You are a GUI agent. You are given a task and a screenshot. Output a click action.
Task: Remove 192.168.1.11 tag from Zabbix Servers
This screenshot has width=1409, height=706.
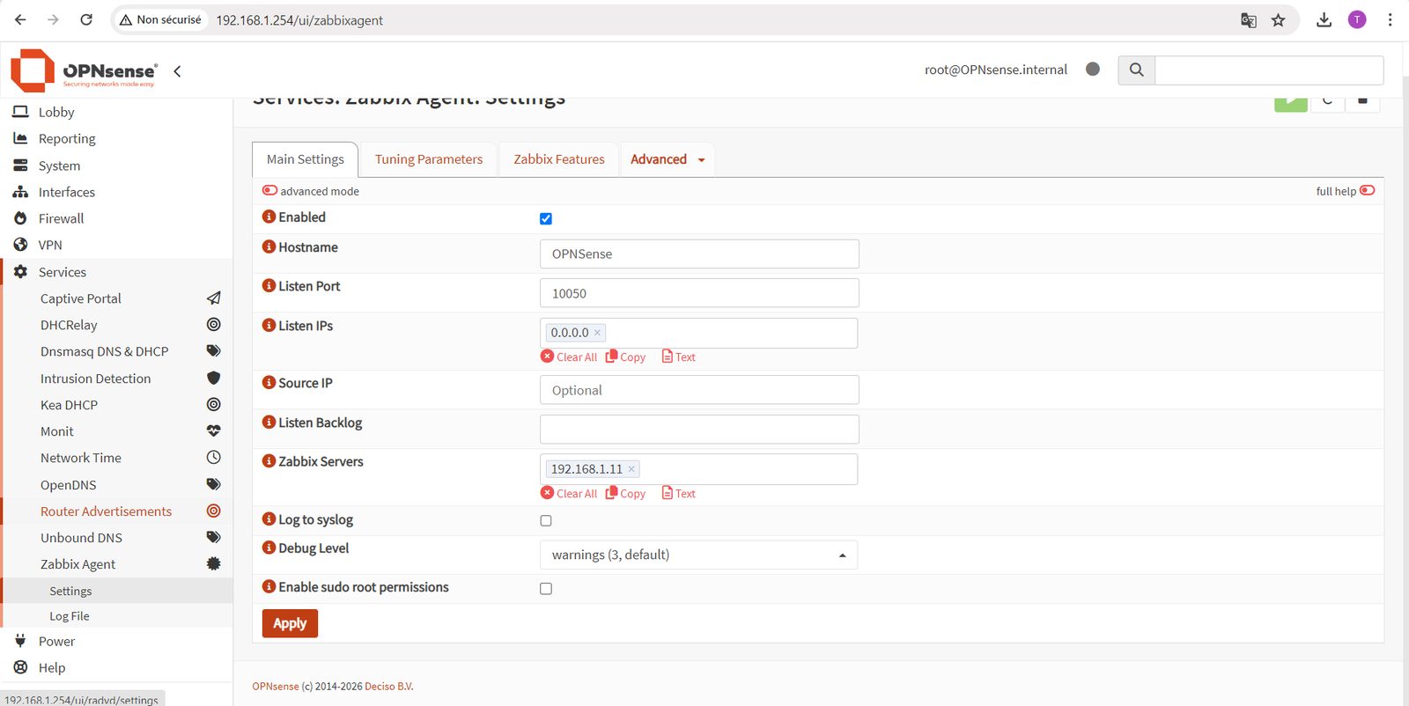click(x=631, y=469)
